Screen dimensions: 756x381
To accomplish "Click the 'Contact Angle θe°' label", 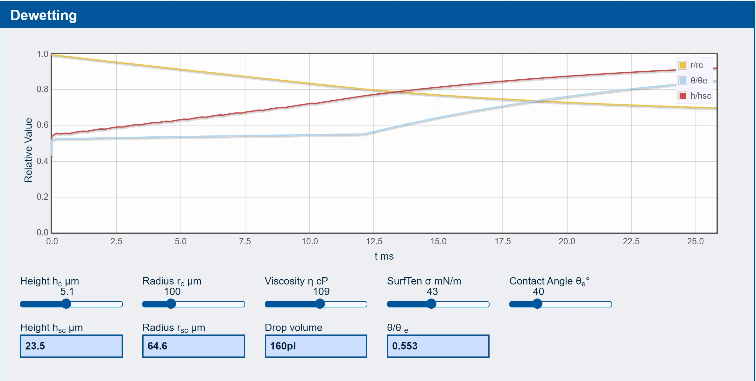I will [549, 281].
